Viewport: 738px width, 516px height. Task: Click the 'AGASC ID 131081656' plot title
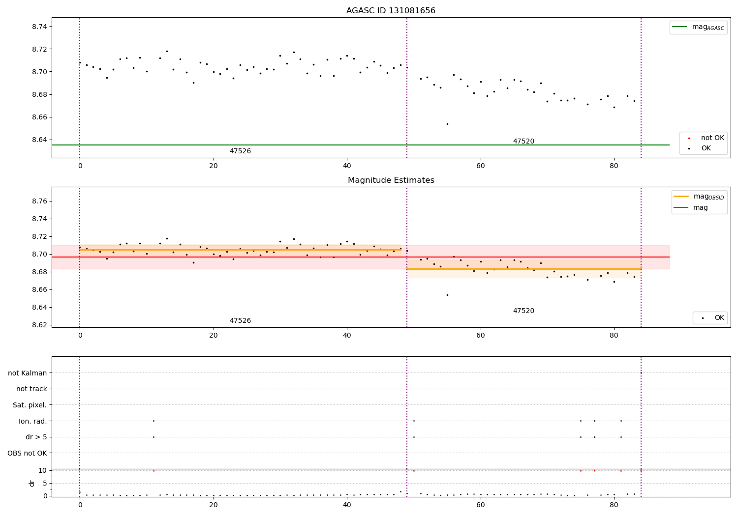391,11
